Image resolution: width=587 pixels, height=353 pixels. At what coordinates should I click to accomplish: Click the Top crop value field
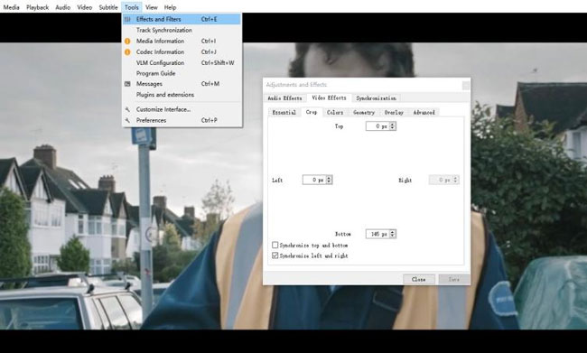click(x=377, y=126)
